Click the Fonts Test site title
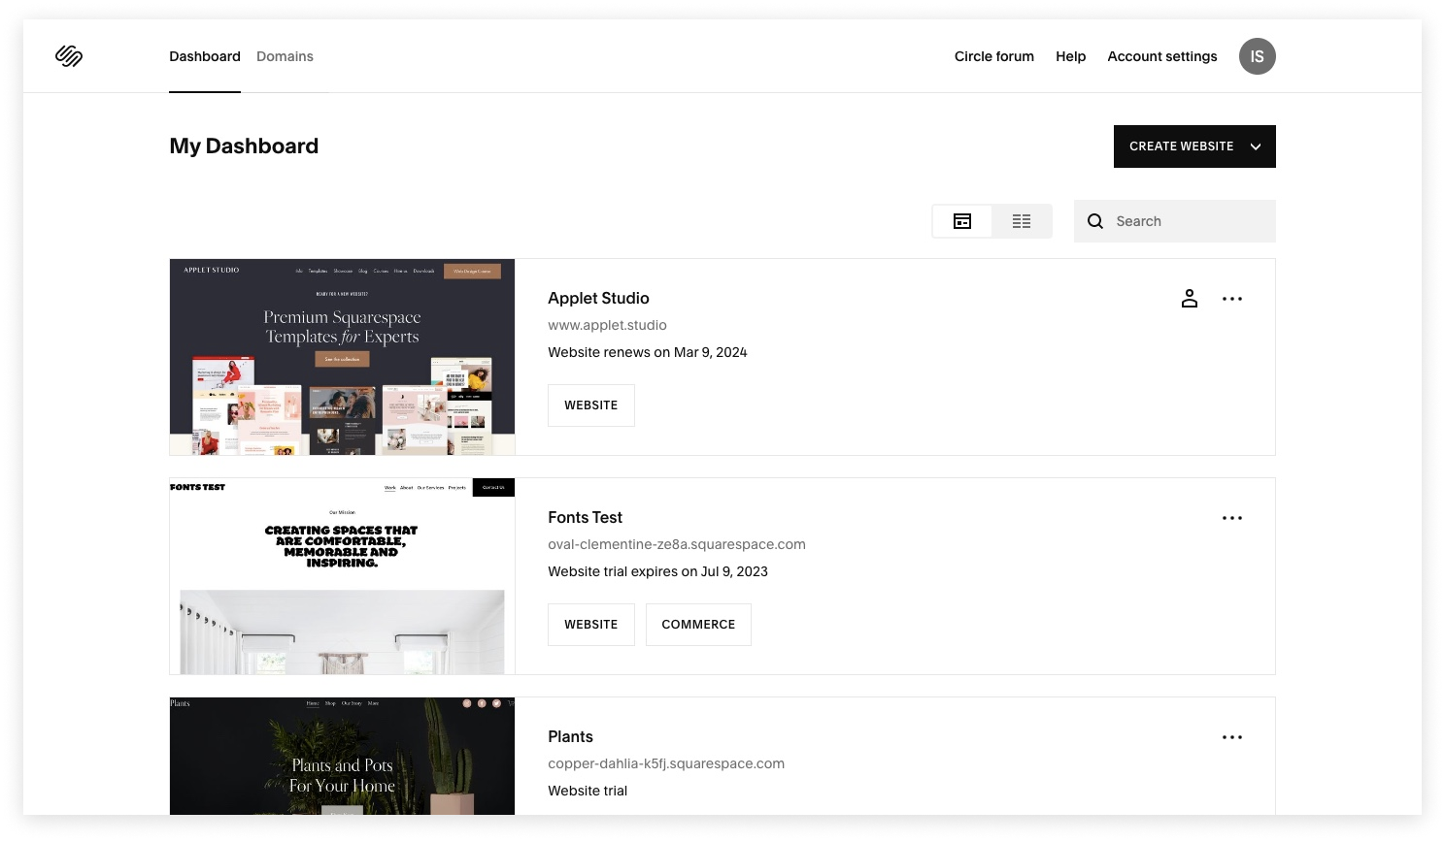1445x842 pixels. (x=585, y=517)
